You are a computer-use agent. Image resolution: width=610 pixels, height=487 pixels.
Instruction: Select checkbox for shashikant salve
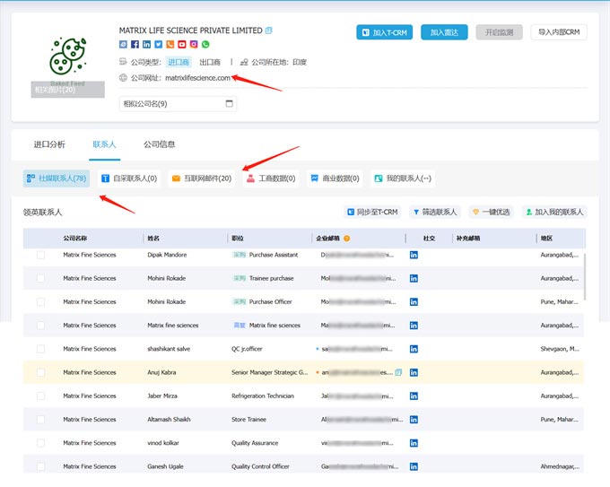pyautogui.click(x=40, y=349)
